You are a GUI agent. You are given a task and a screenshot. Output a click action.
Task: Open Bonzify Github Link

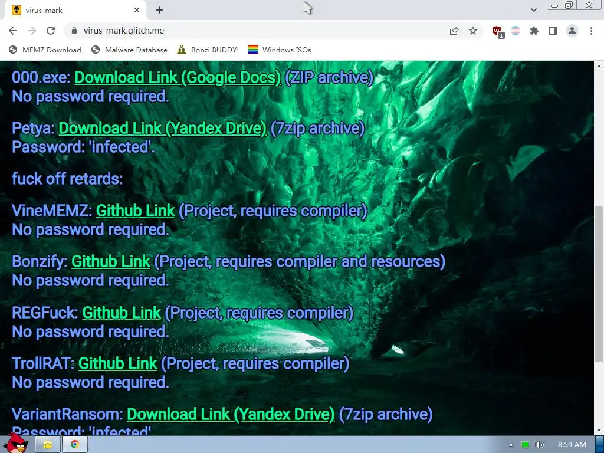[110, 261]
